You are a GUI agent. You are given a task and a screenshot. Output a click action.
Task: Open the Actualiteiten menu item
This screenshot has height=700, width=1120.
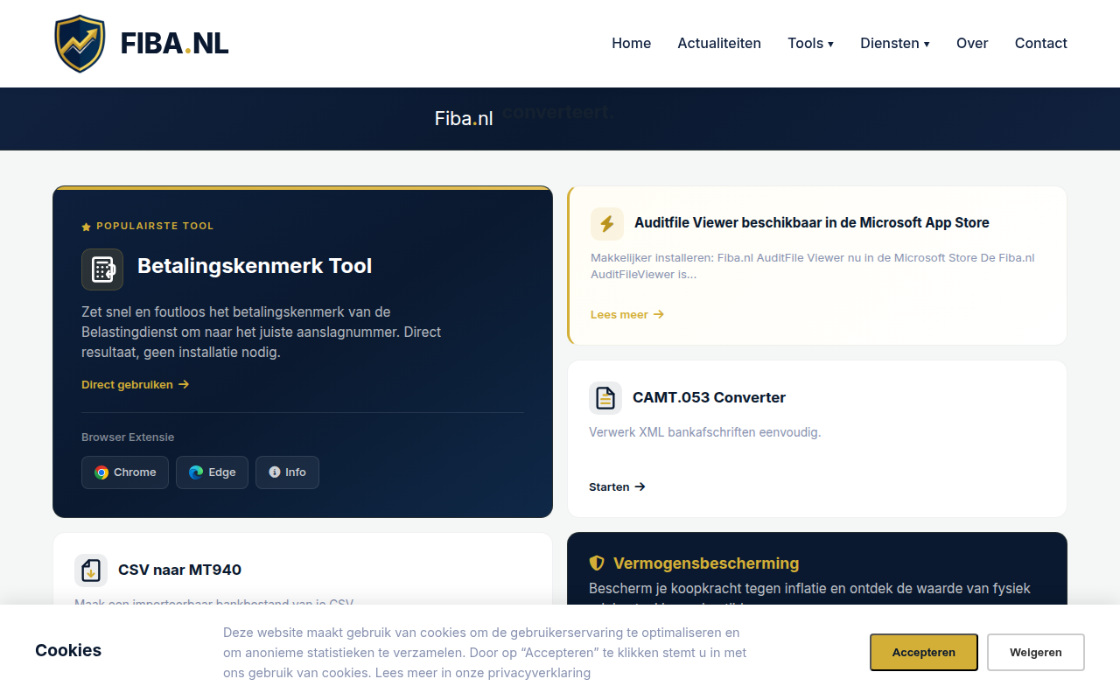point(719,44)
